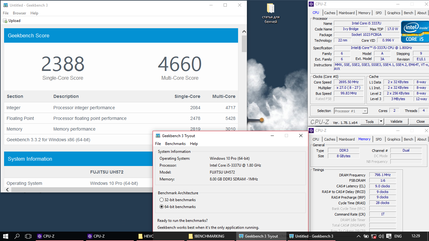Screen dimensions: 429x241
Task: Switch to CPU tab in lower CPU-Z
Action: click(316, 139)
